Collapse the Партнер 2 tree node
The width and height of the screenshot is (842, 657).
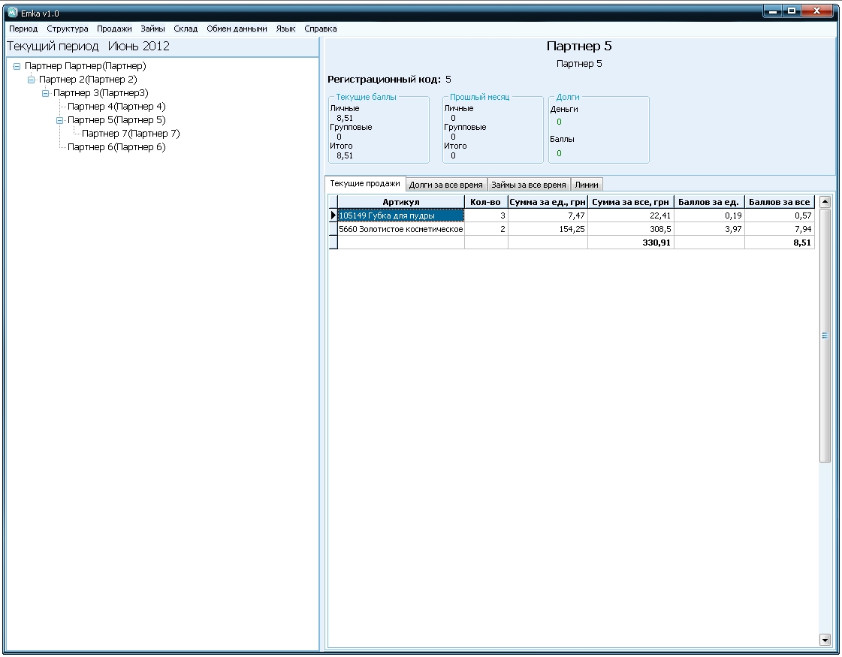click(x=31, y=80)
